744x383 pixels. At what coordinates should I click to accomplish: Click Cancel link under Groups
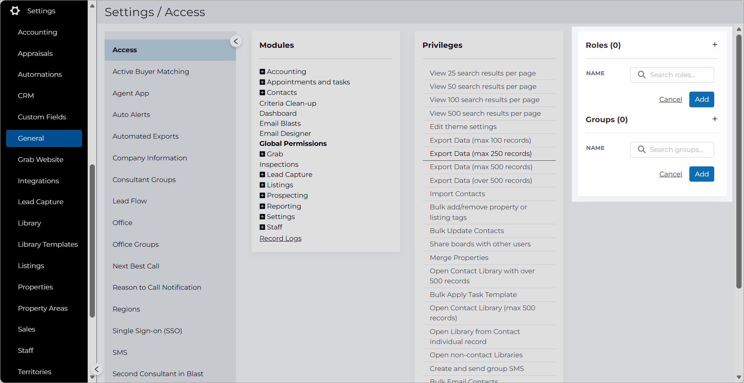click(x=670, y=174)
